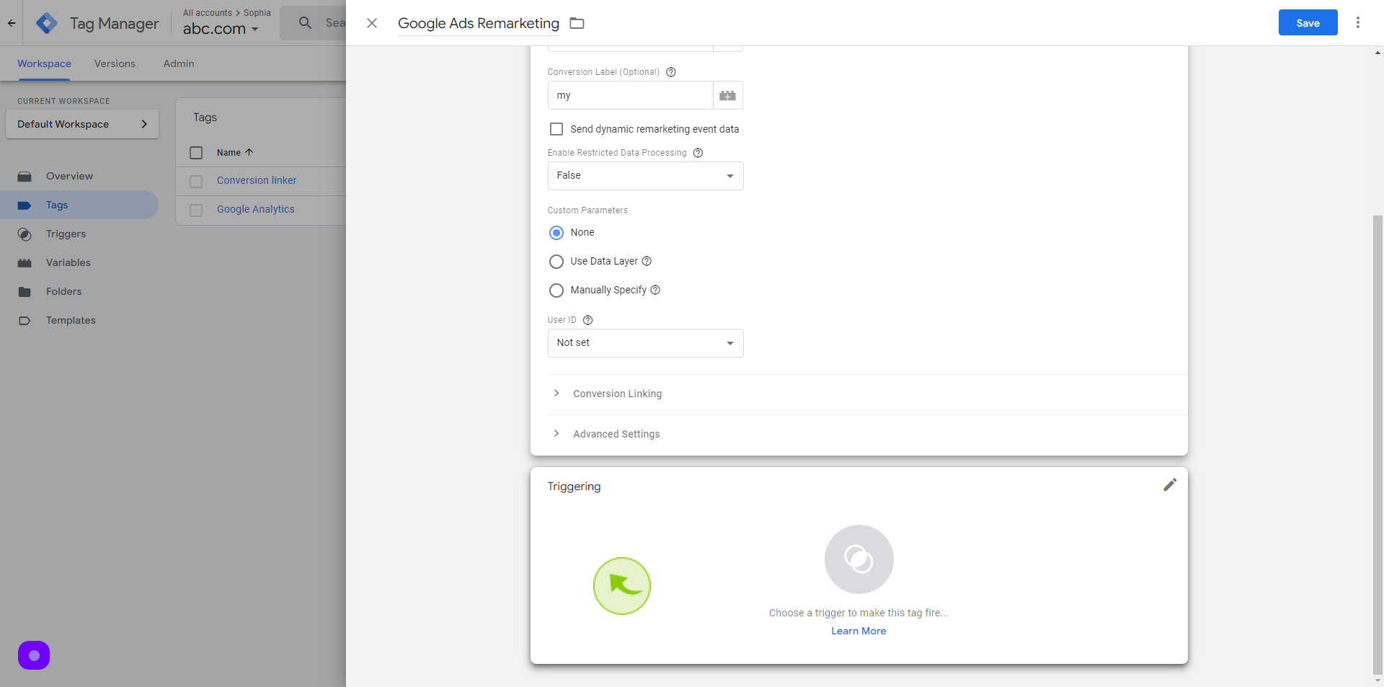
Task: Click the Templates outline tag icon
Action: click(25, 321)
